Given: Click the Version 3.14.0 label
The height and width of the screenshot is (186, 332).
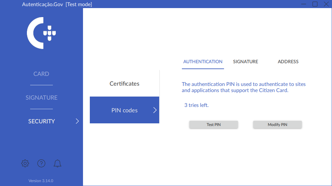Looking at the screenshot, I should pos(41,181).
